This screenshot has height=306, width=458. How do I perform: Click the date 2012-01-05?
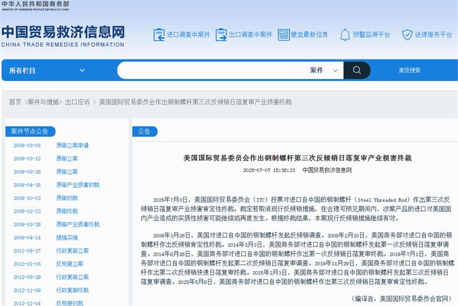27,264
